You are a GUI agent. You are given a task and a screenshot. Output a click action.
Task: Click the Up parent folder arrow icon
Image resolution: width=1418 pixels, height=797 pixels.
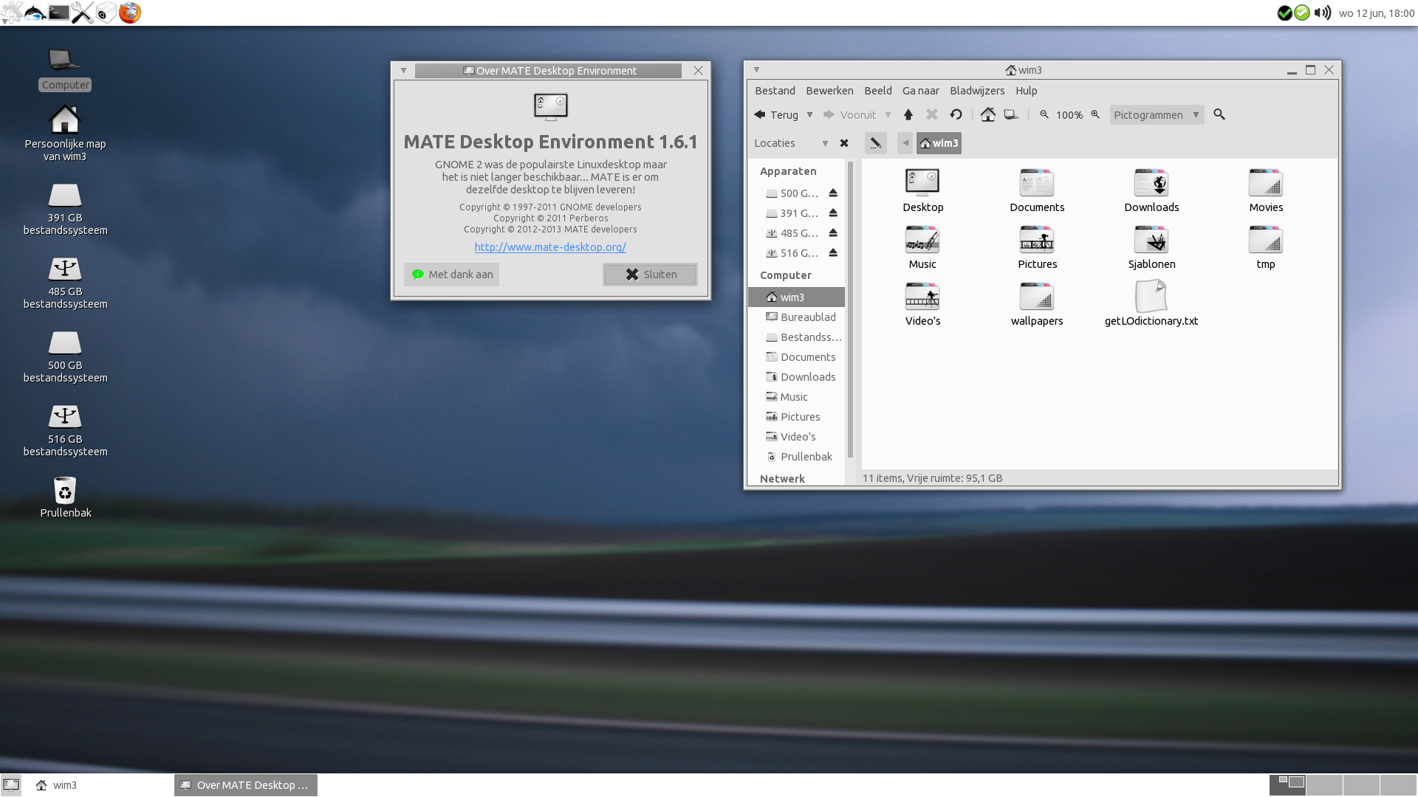(x=908, y=114)
